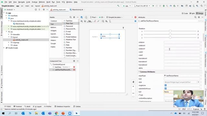
Task: Click default margins 0dp button
Action: (90, 21)
